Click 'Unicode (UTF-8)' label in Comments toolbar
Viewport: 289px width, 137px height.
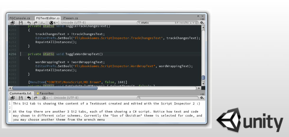pyautogui.click(x=66, y=98)
